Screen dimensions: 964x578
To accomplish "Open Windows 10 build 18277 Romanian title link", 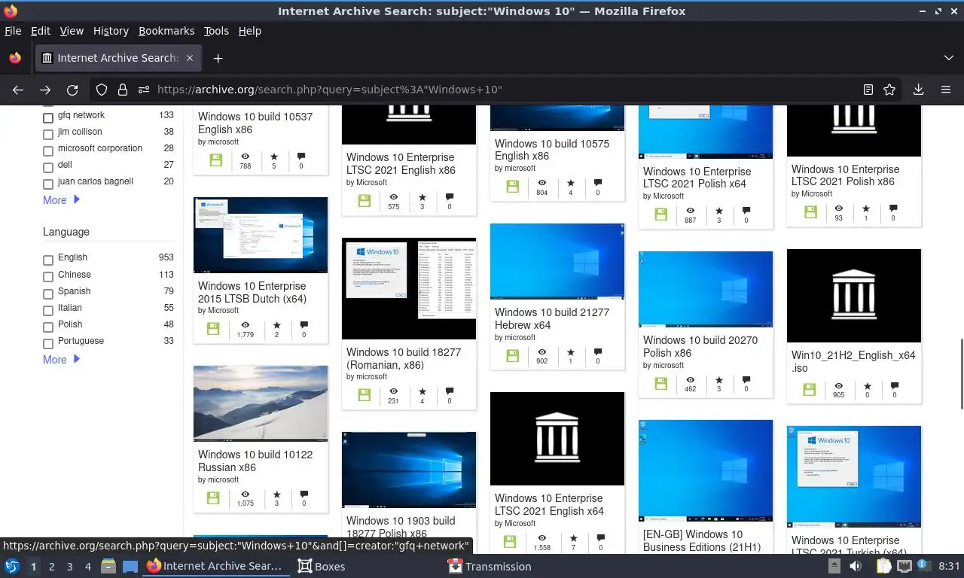I will (x=404, y=358).
